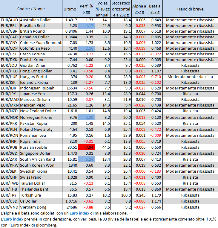The image size is (218, 228).
Task: Click the highlighted 2.20 Norwegian Krone performance
Action: pyautogui.click(x=86, y=117)
